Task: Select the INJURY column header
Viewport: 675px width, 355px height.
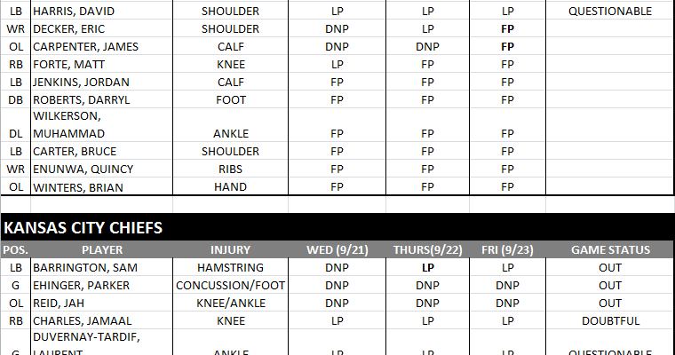Action: (x=230, y=250)
